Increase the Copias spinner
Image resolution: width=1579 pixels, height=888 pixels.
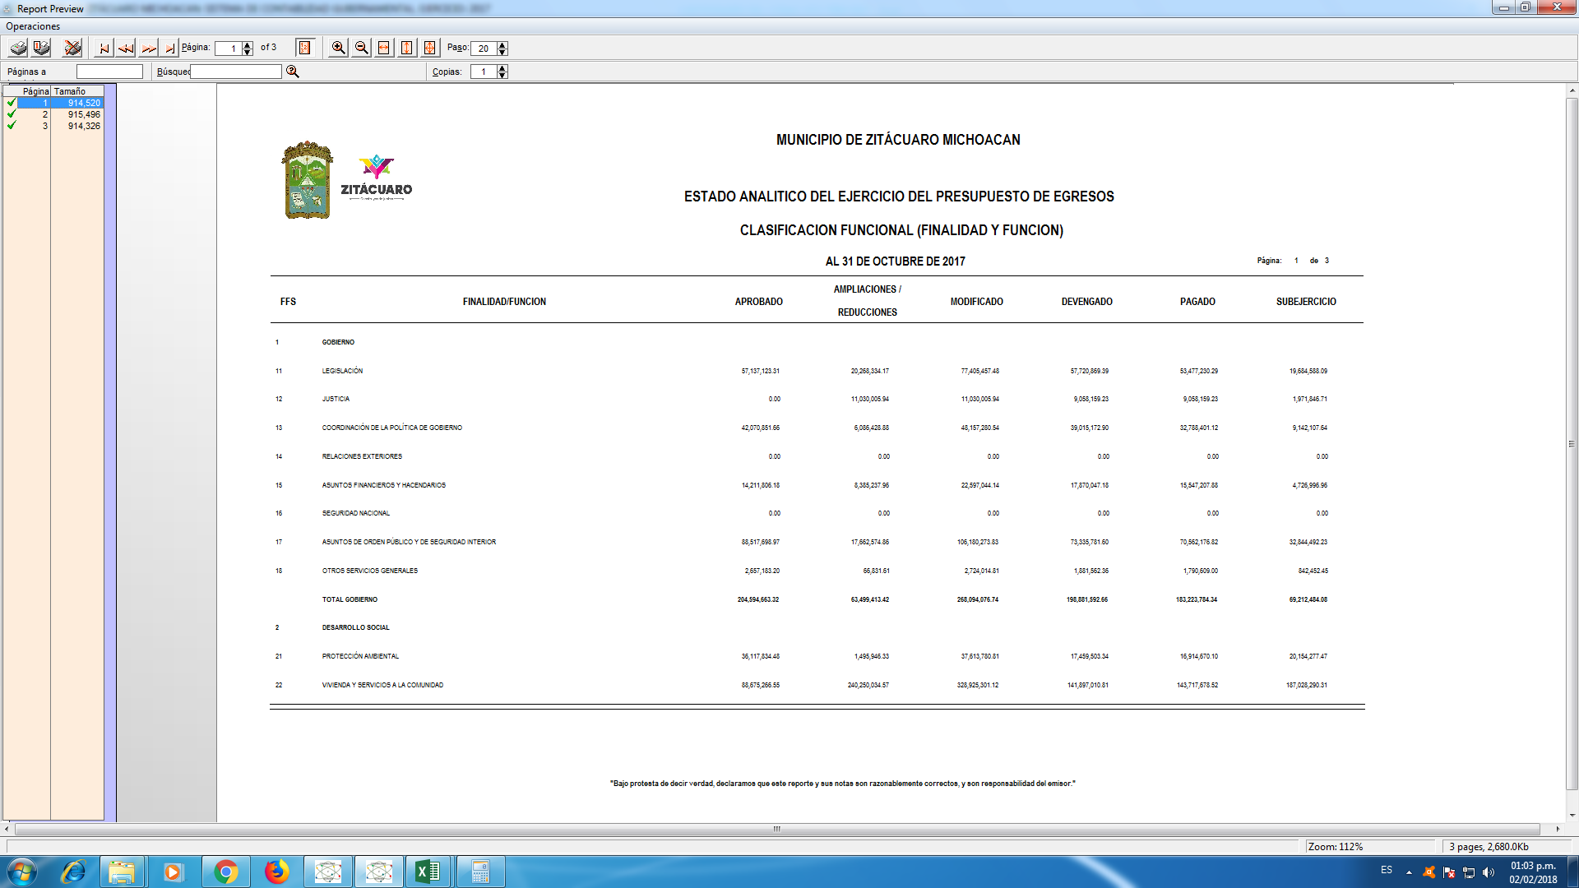click(x=502, y=68)
